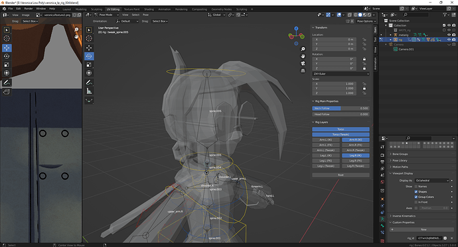Click the Location X input field
The width and height of the screenshot is (458, 247).
pos(335,39)
